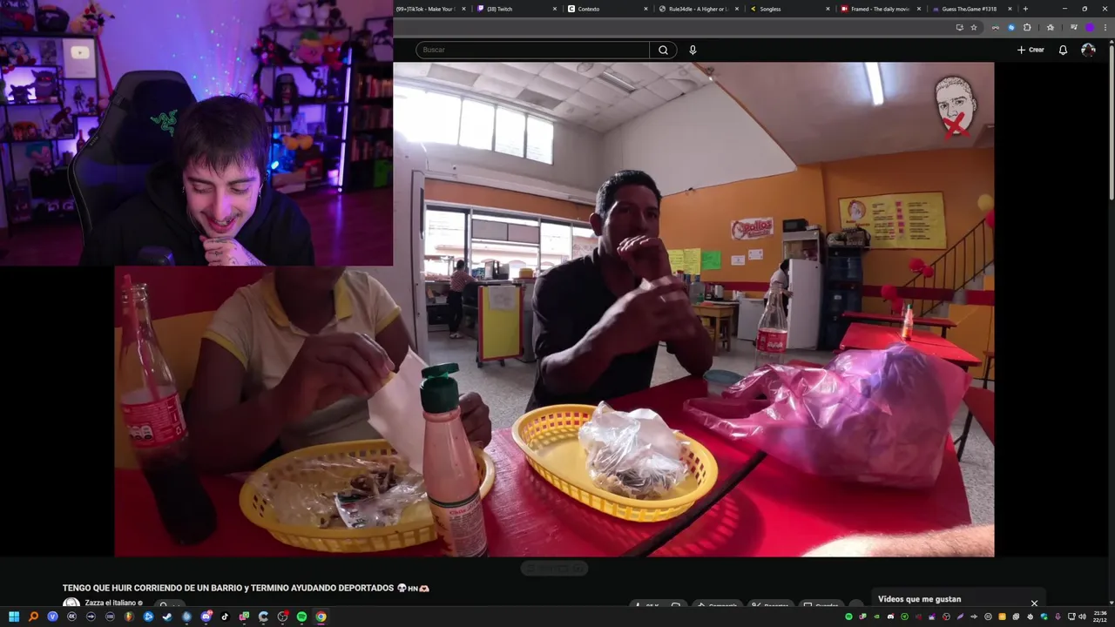Switch to the Framed daily movie tab

point(881,9)
